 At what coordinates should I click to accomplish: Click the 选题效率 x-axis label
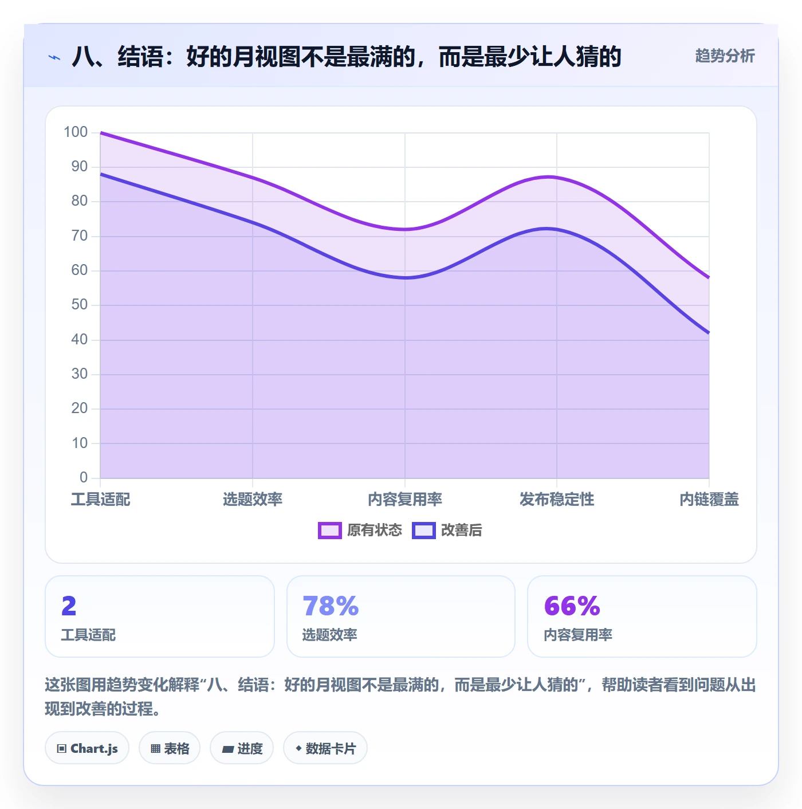[x=253, y=500]
